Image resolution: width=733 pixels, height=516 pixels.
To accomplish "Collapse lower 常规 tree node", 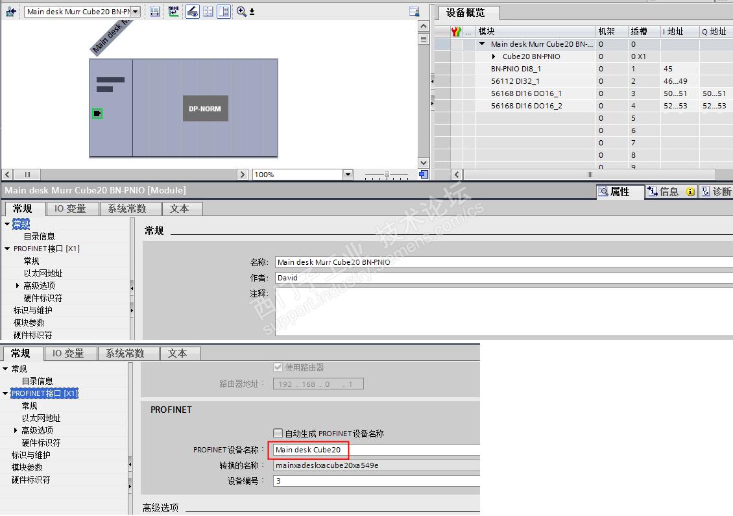I will (6, 369).
